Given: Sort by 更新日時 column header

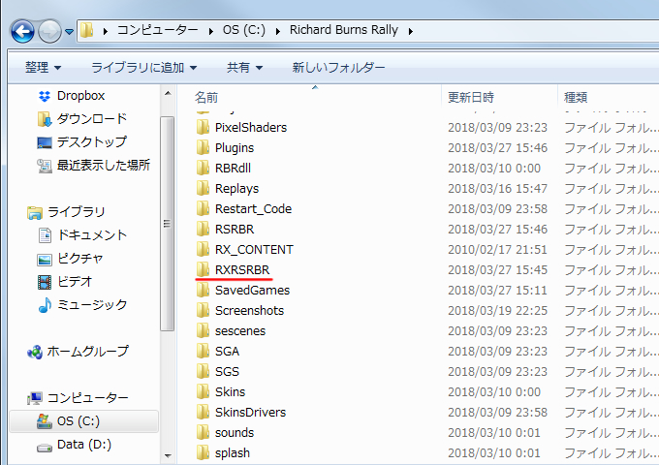Looking at the screenshot, I should [471, 98].
